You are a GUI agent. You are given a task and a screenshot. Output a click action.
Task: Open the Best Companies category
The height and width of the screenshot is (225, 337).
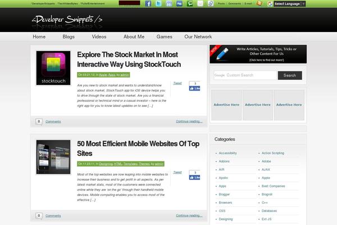tap(274, 186)
